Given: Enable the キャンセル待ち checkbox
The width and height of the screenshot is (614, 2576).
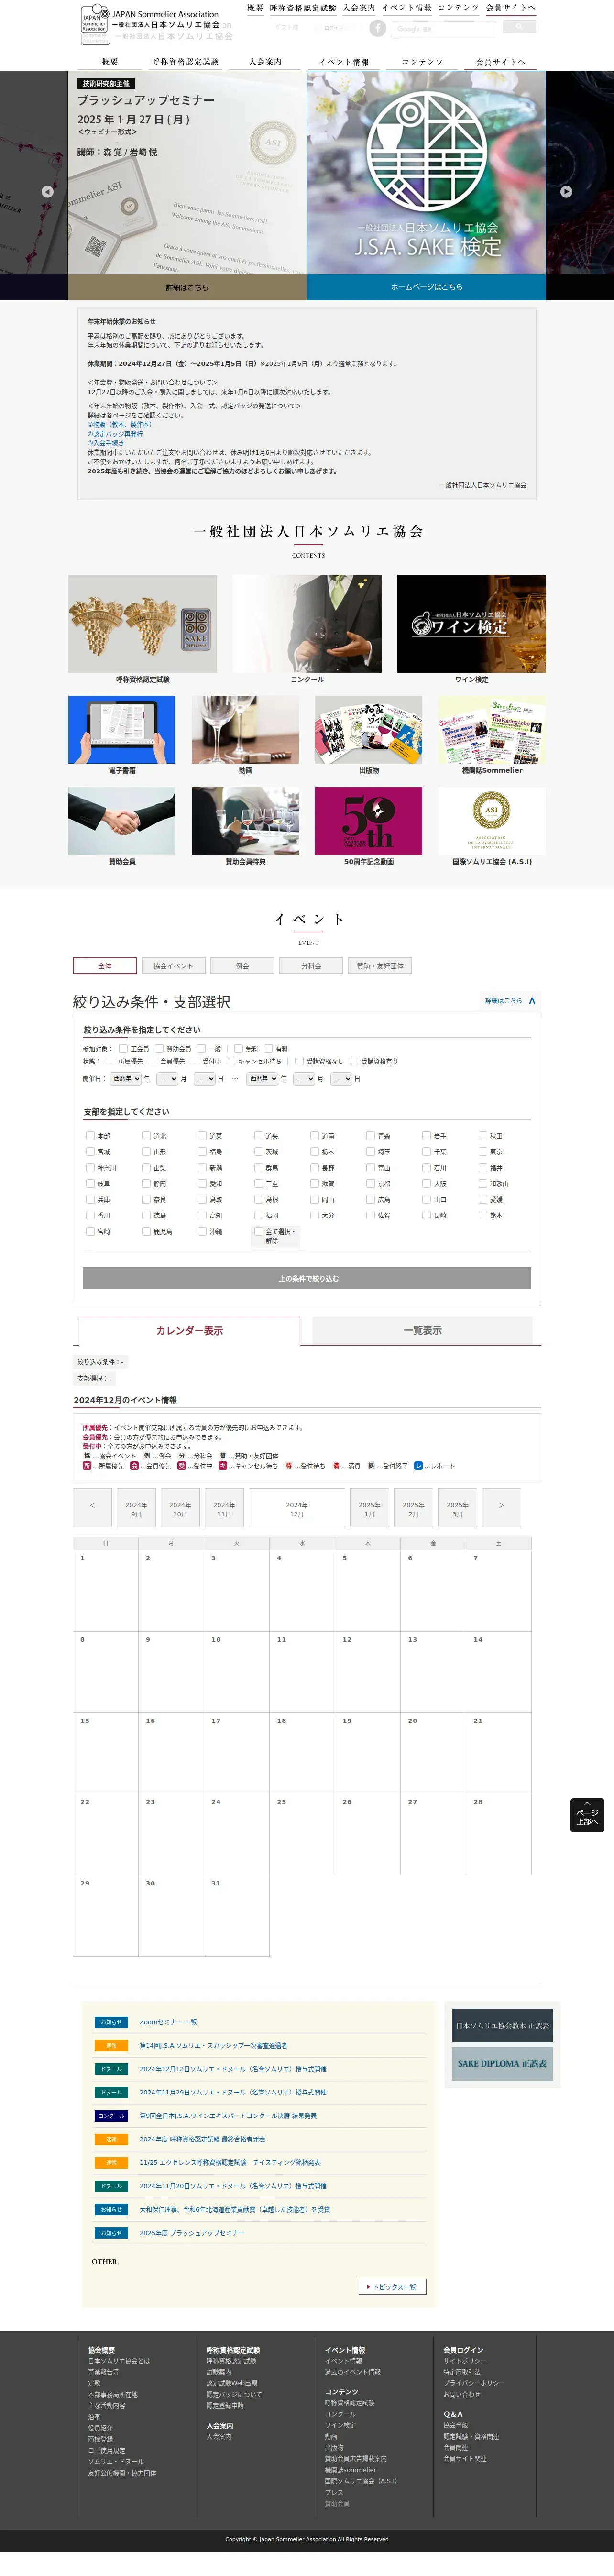Looking at the screenshot, I should pos(231,1061).
